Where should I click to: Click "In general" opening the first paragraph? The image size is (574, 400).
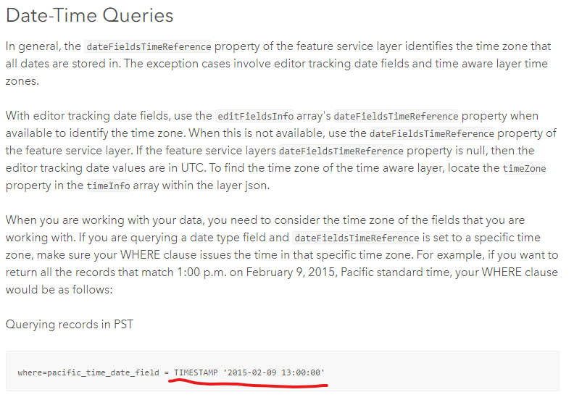[32, 46]
